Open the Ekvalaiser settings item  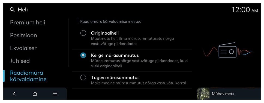23,48
